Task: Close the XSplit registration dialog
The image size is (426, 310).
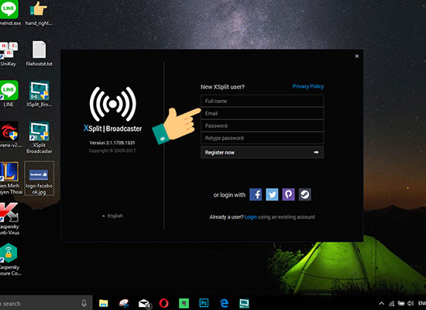Action: point(357,56)
